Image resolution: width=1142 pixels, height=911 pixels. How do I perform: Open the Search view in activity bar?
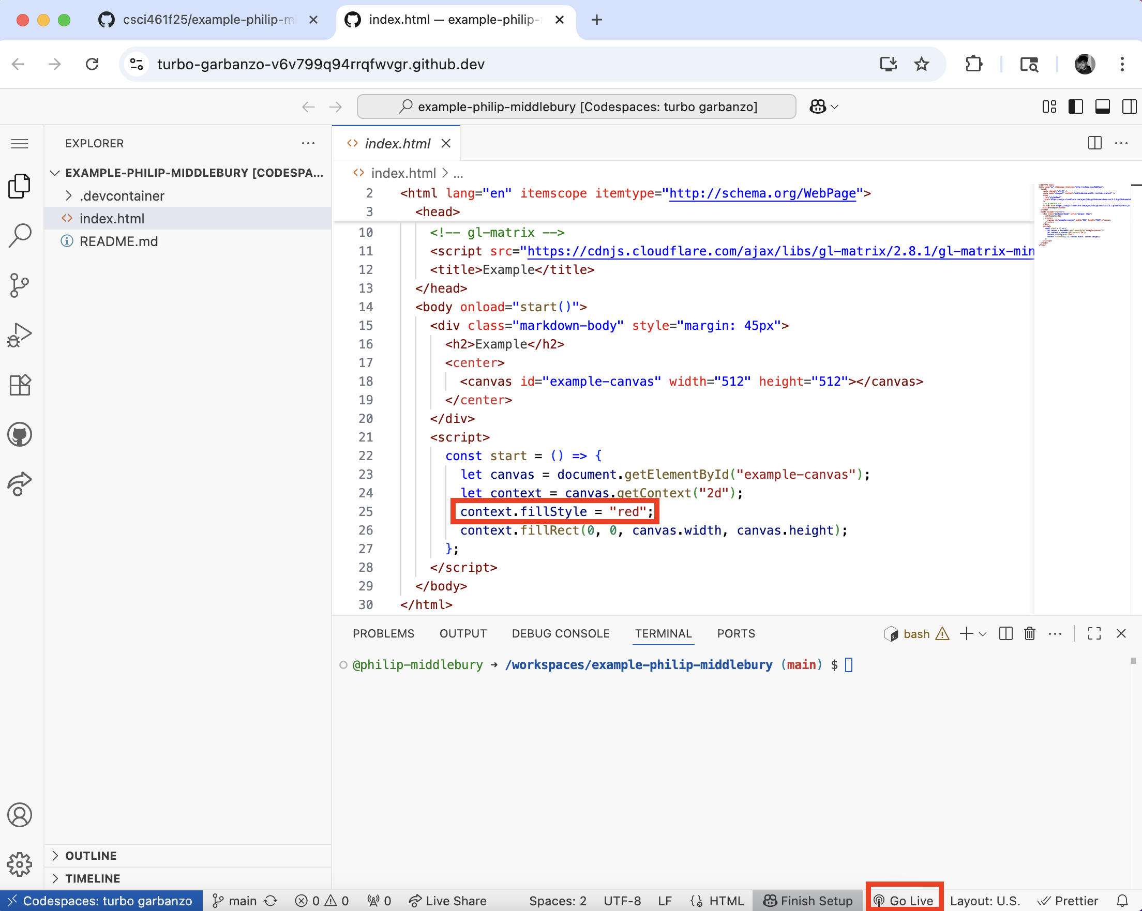coord(20,236)
